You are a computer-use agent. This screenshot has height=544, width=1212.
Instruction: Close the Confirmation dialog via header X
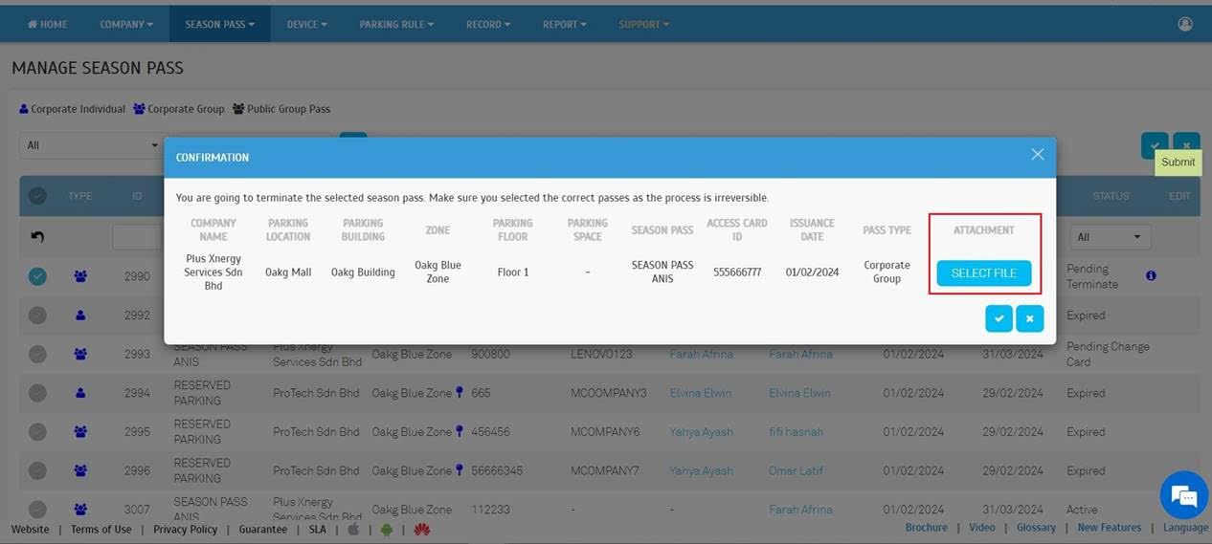click(x=1037, y=154)
